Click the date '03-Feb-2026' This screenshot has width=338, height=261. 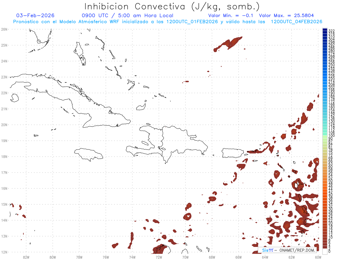point(35,15)
